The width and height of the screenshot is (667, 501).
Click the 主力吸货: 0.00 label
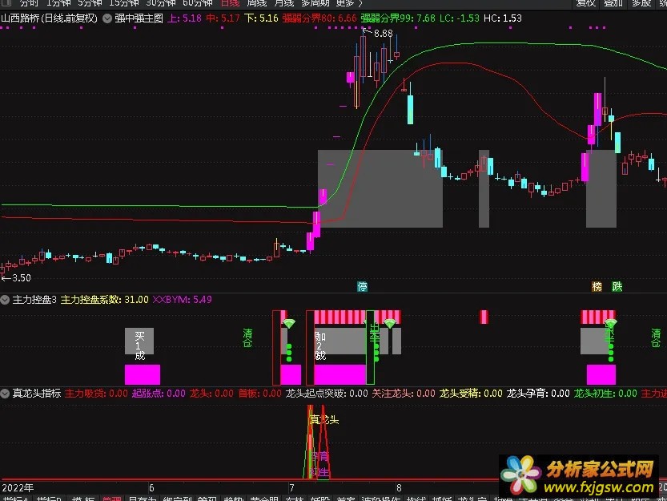coord(96,394)
